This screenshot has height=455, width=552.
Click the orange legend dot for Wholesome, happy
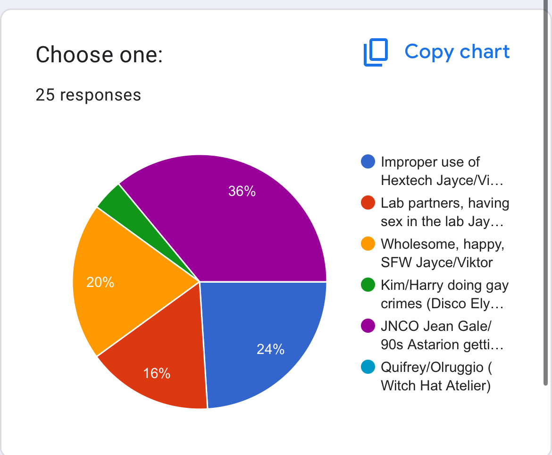[368, 244]
